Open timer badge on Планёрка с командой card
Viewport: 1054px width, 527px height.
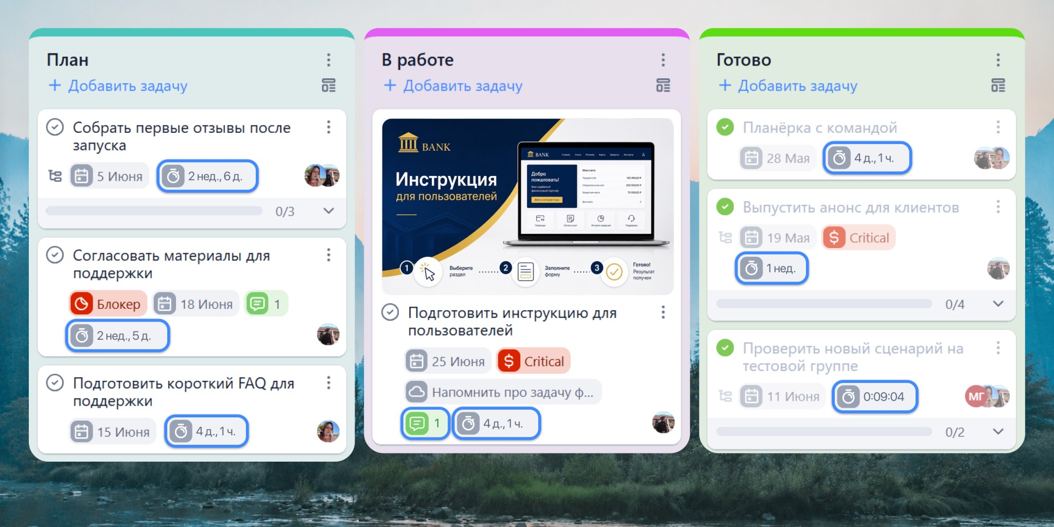(x=867, y=158)
